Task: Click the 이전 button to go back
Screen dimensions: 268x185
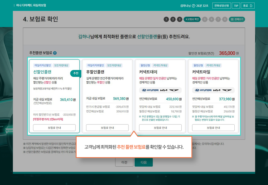Action: click(x=124, y=162)
